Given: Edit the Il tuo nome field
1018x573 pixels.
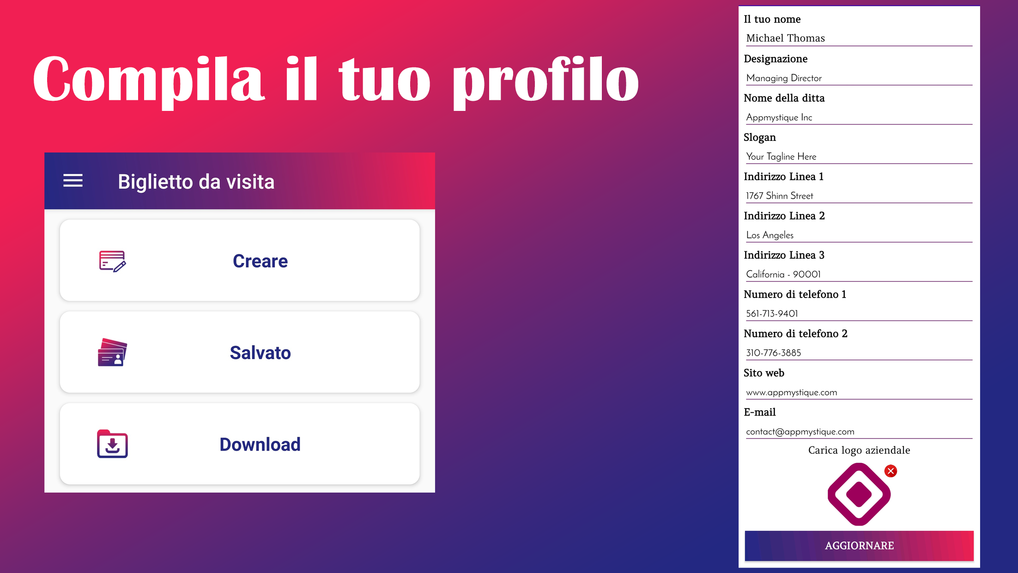Looking at the screenshot, I should click(859, 38).
